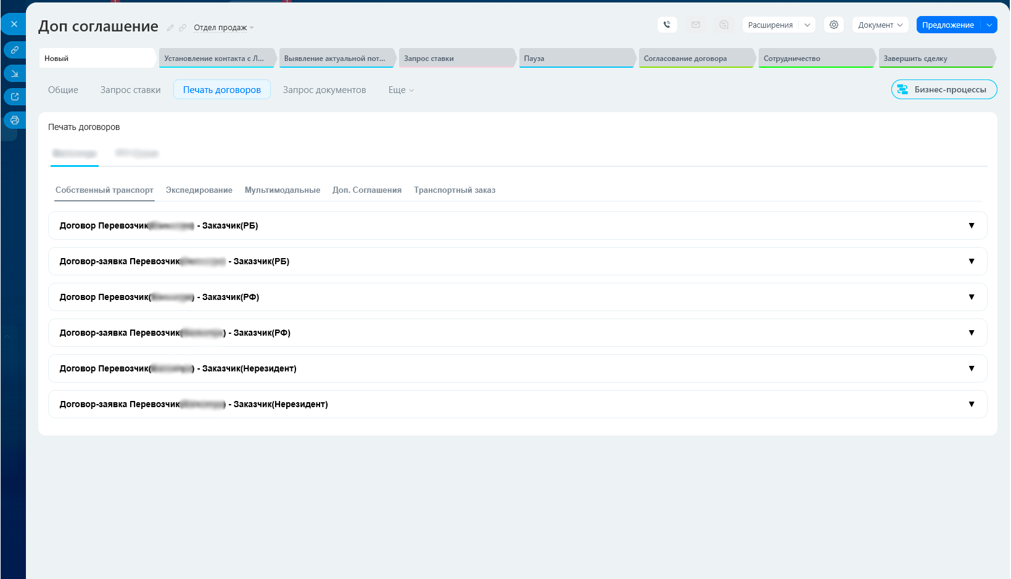Expand Договор-заявка Перевозчик - Заказчик(РБ) row
The width and height of the screenshot is (1011, 579).
click(518, 261)
